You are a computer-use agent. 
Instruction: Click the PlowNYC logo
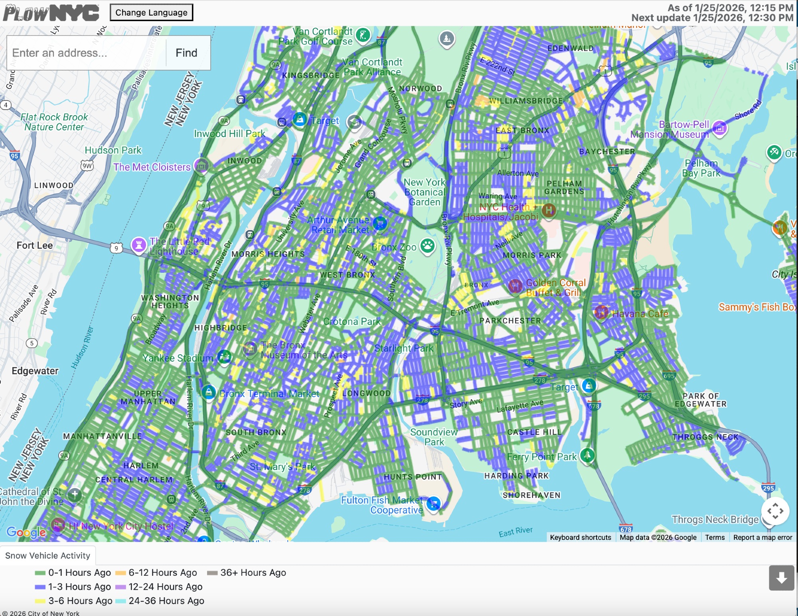[51, 13]
